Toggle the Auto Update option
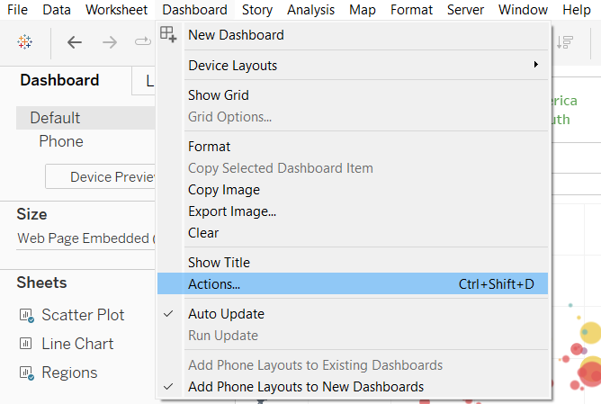Viewport: 601px width, 404px height. tap(226, 314)
